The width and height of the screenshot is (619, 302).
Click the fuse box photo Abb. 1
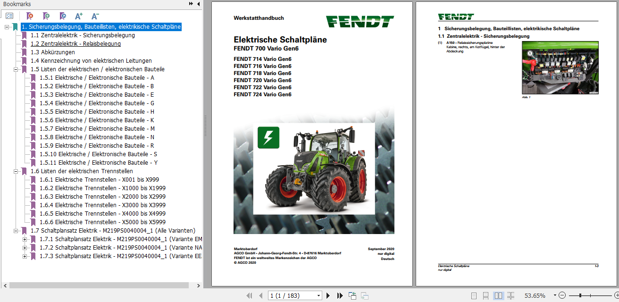point(560,67)
